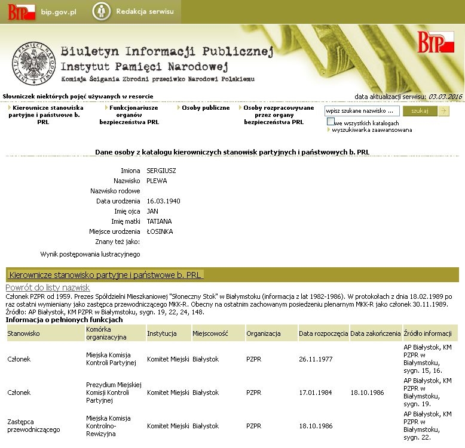
Task: Open Słowniczek niektórych pojęć link
Action: (x=78, y=96)
